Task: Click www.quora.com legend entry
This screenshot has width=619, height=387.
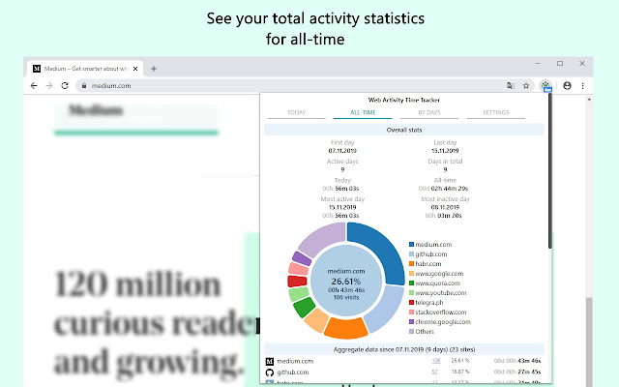Action: pyautogui.click(x=434, y=283)
